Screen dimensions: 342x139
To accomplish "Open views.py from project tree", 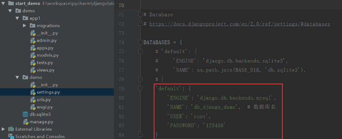I will click(x=46, y=70).
